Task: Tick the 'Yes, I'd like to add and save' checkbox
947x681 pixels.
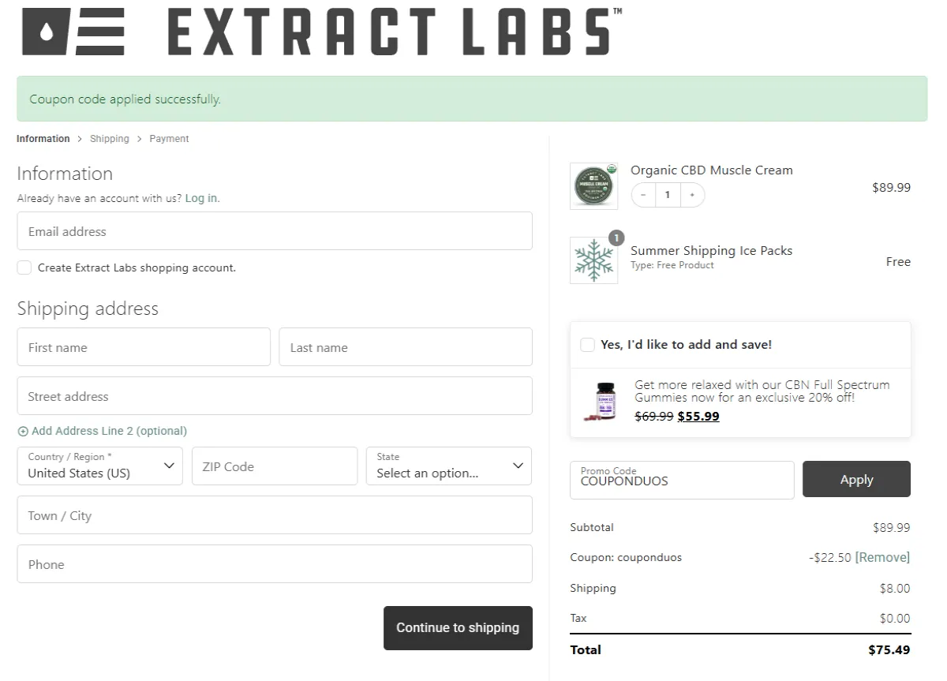Action: point(587,345)
